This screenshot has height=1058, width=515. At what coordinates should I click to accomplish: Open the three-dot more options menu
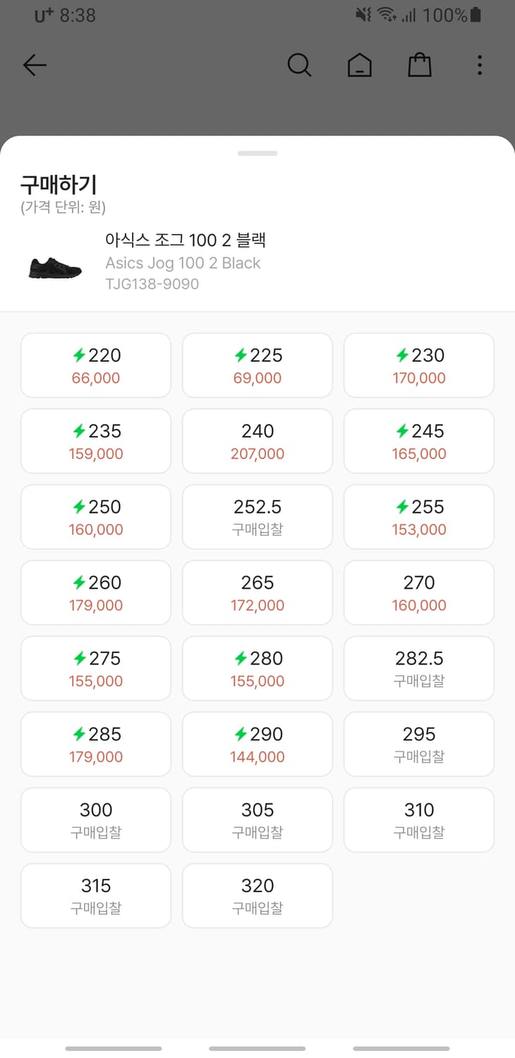[480, 66]
